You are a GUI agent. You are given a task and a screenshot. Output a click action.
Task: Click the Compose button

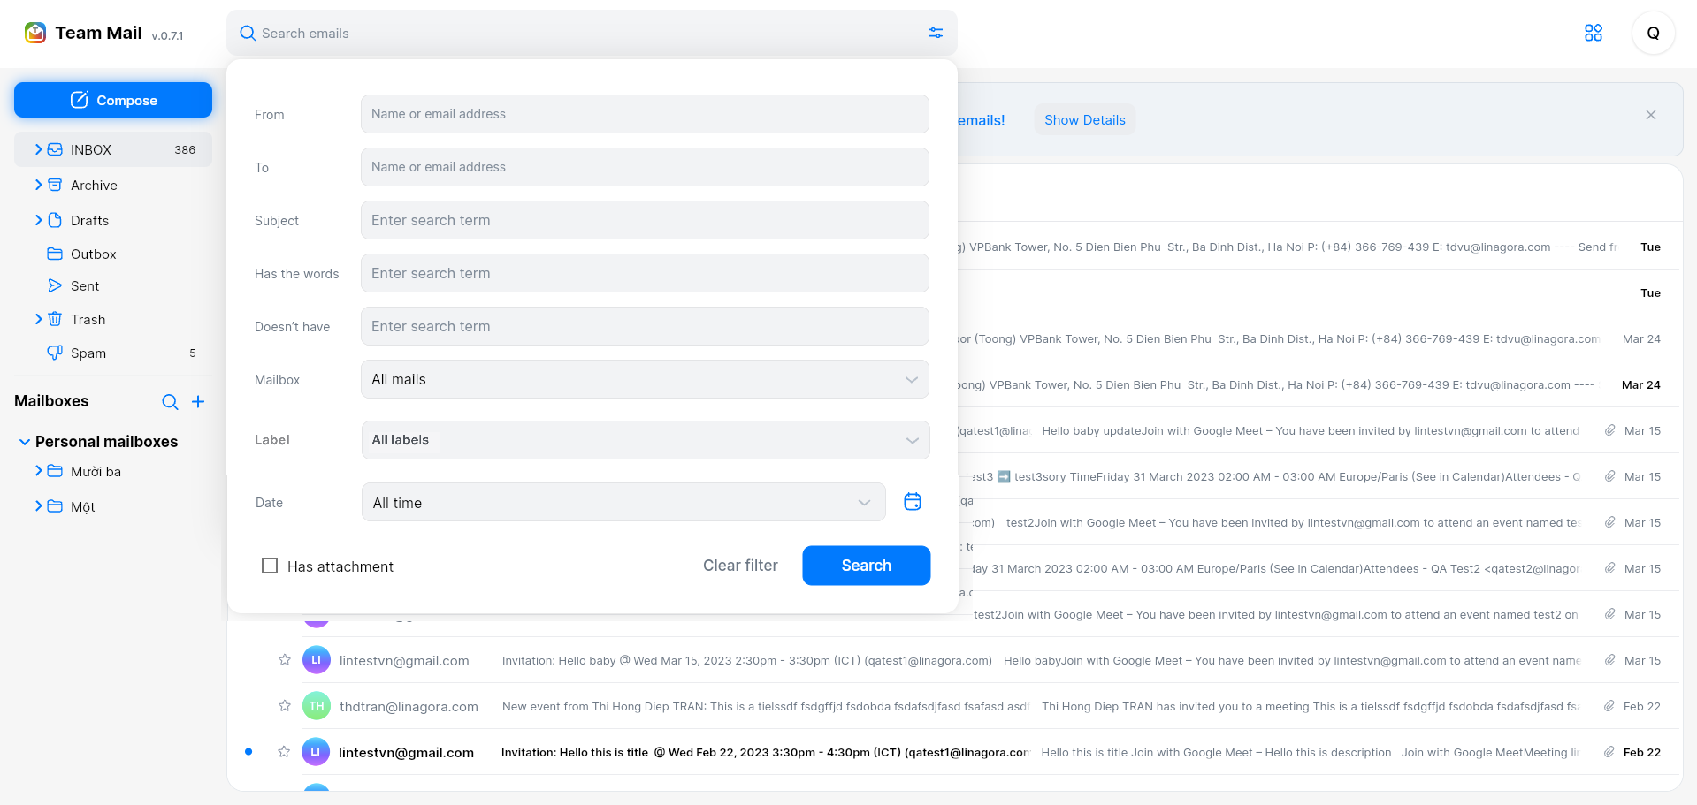(113, 100)
